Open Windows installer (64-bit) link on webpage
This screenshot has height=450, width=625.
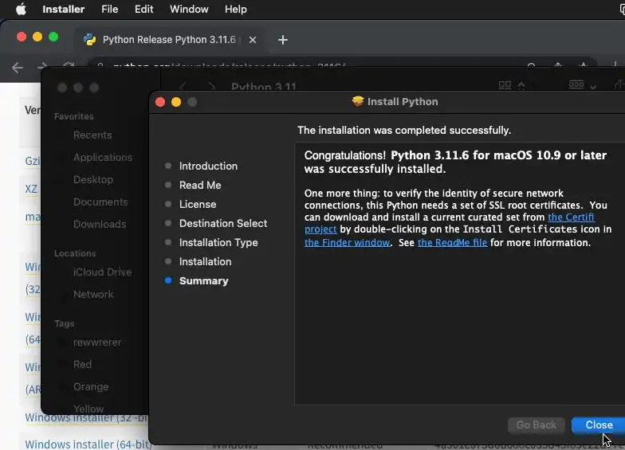click(x=88, y=444)
